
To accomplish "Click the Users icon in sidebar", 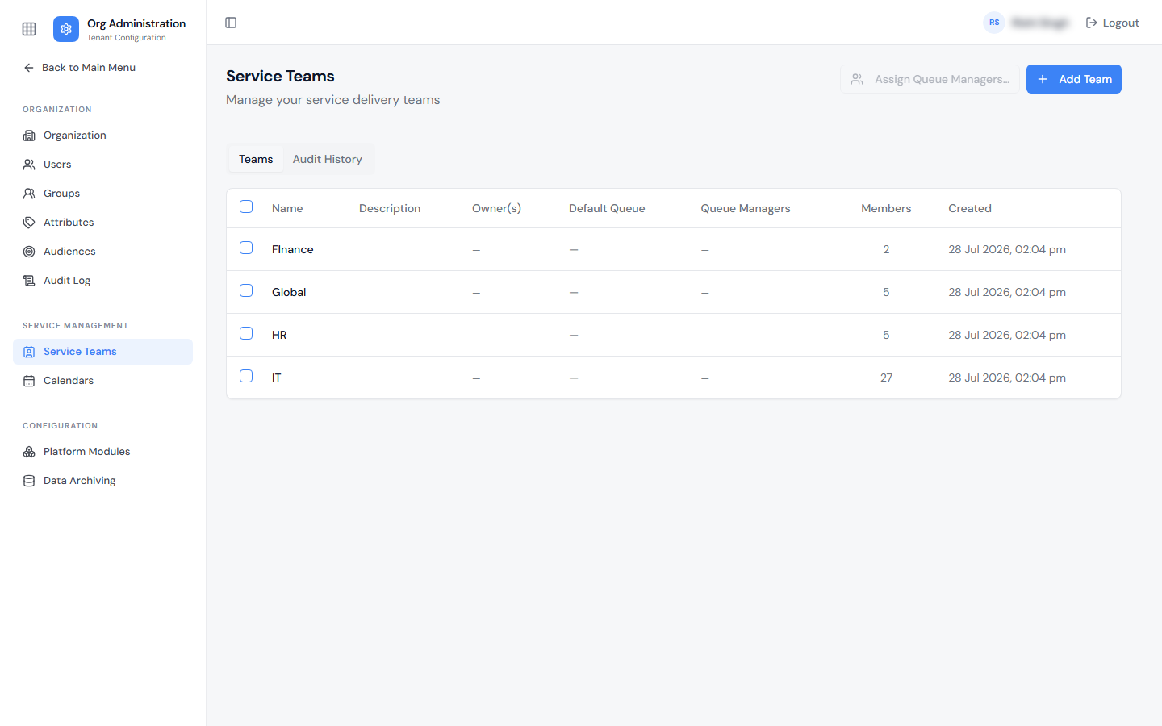I will (29, 165).
